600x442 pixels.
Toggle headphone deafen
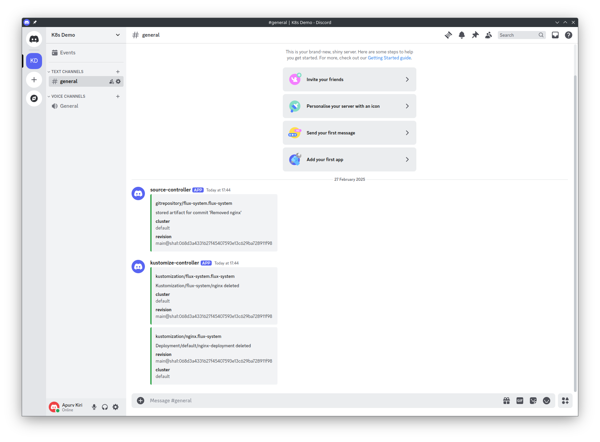coord(105,407)
